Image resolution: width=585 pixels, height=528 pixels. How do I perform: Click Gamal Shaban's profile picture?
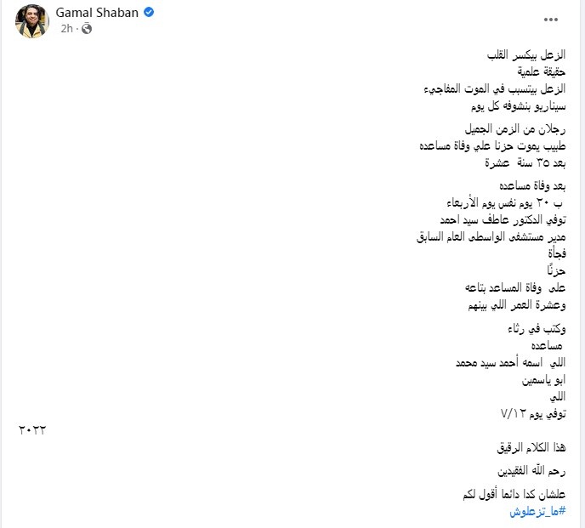[32, 20]
